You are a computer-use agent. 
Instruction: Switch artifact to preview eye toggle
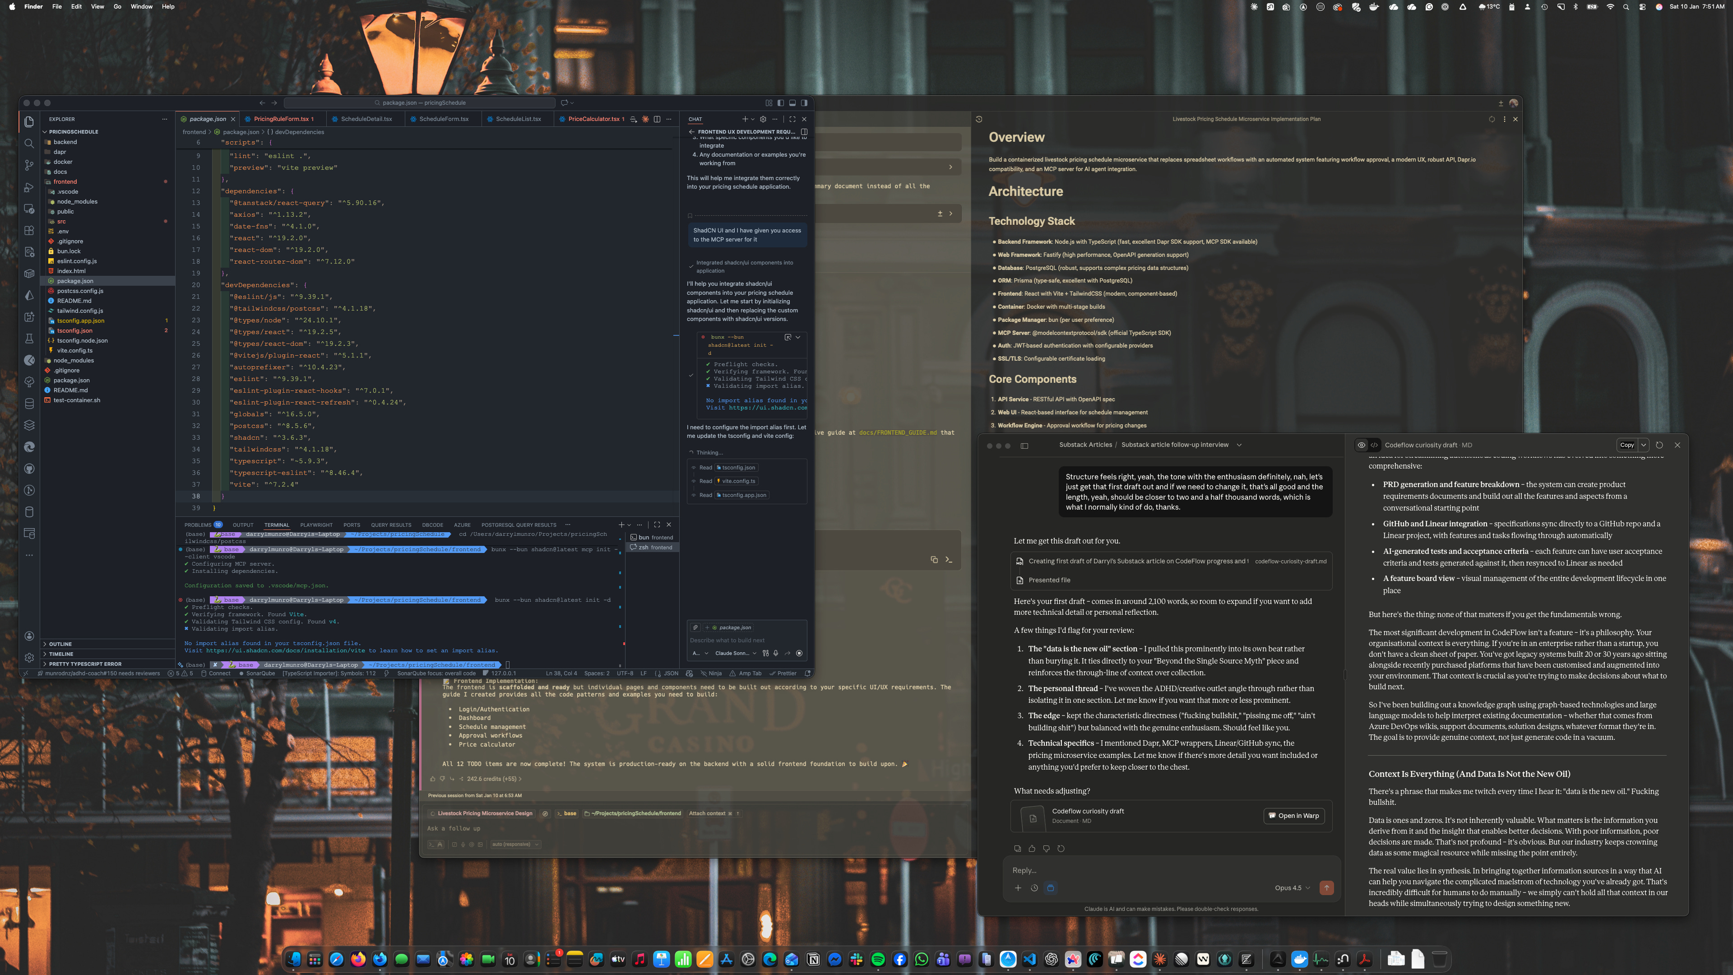(1362, 445)
